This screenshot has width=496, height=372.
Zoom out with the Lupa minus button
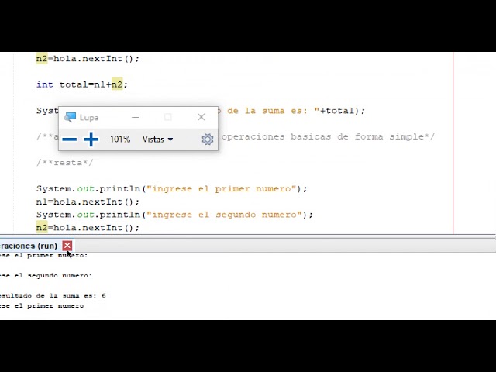(70, 139)
